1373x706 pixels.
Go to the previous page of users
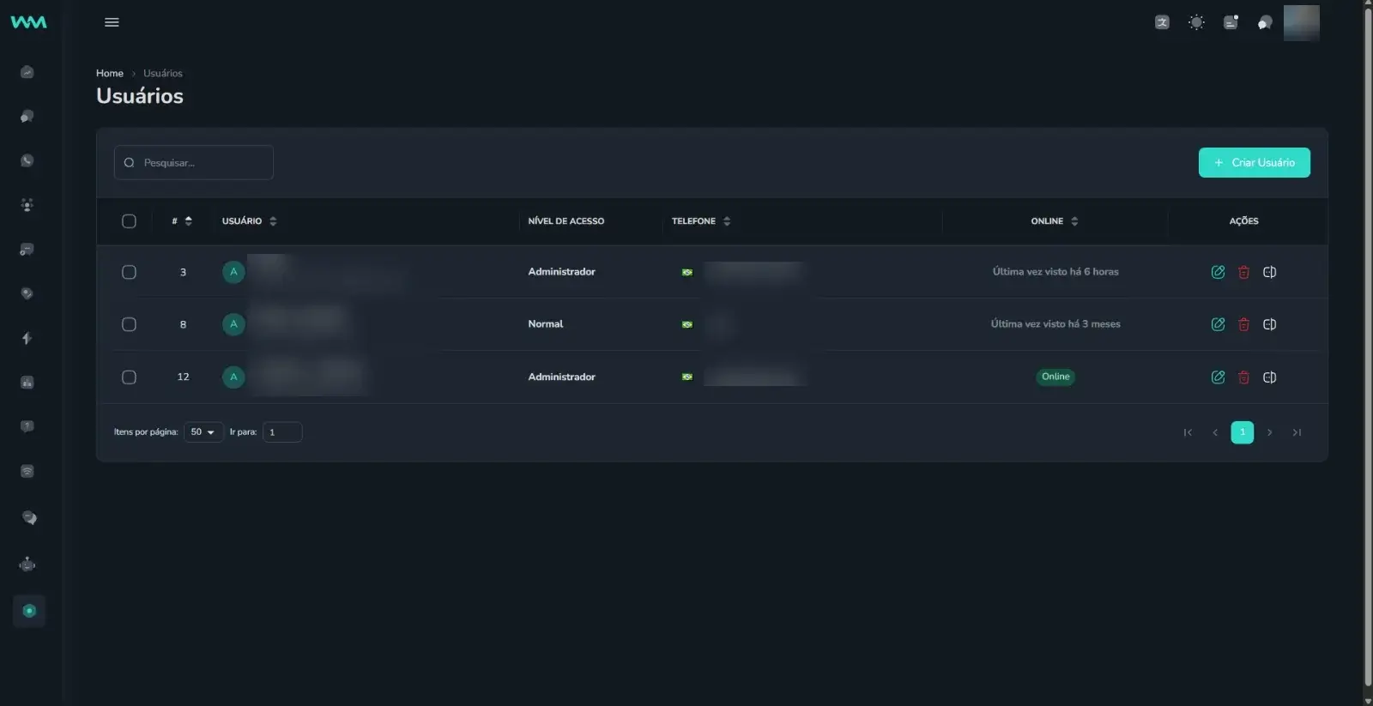(x=1215, y=432)
